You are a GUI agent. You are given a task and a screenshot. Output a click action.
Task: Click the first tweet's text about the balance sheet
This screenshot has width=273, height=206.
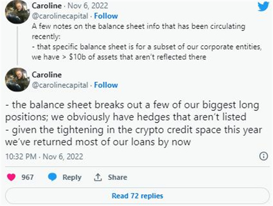pos(147,41)
